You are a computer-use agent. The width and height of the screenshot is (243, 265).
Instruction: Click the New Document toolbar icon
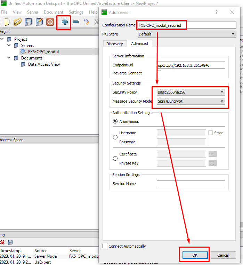click(x=7, y=22)
